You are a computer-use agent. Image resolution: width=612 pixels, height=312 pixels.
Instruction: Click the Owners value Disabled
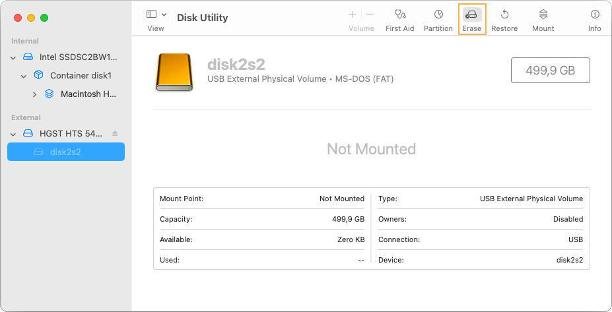tap(568, 219)
